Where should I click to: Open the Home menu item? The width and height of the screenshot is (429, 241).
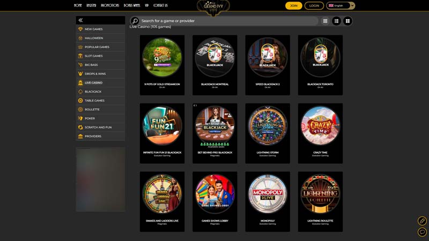coord(78,5)
